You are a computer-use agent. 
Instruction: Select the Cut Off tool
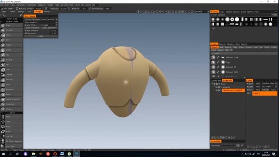[12, 137]
